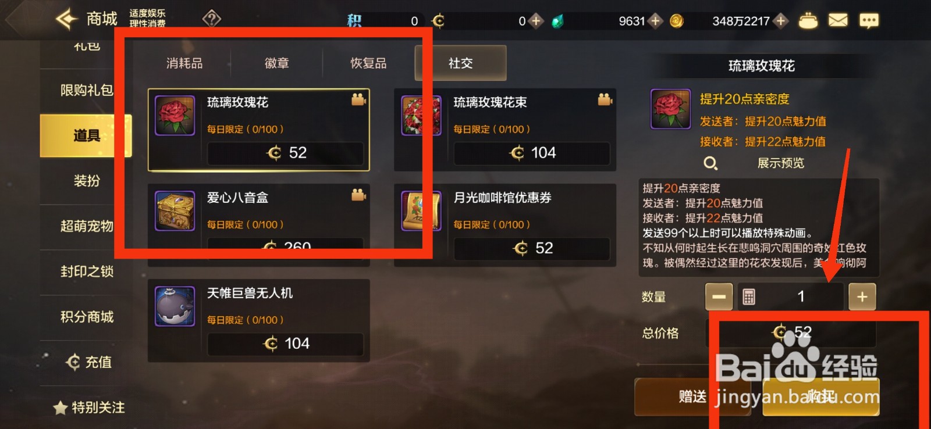The image size is (931, 429).
Task: Open 积分商城 in the sidebar
Action: point(86,317)
